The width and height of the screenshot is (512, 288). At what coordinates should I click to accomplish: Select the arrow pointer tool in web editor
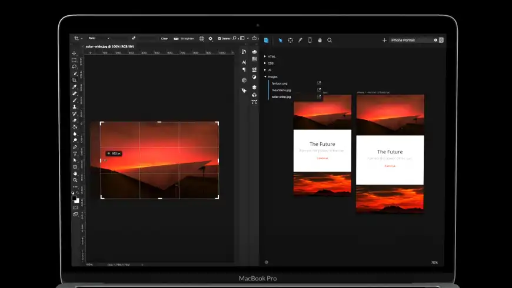pyautogui.click(x=281, y=40)
